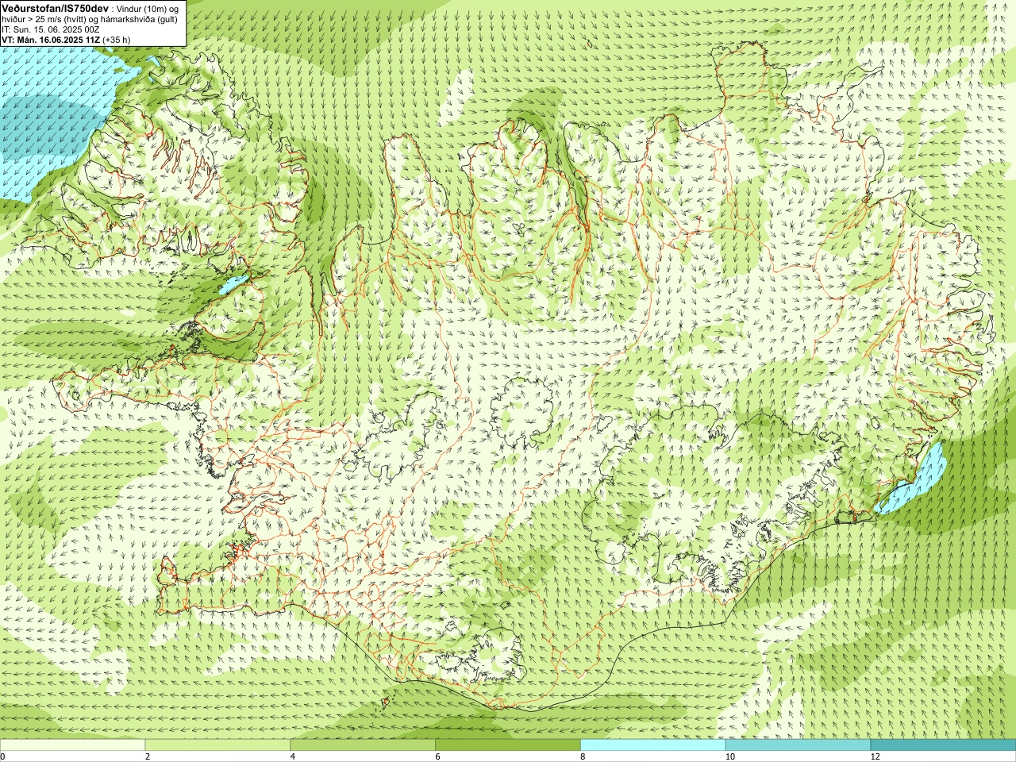This screenshot has width=1016, height=762.
Task: Click the 6–8 darker green legend band
Action: point(508,745)
